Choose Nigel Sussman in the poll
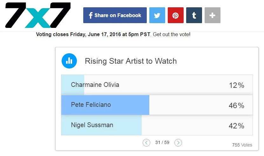264x156 pixels. coord(92,125)
